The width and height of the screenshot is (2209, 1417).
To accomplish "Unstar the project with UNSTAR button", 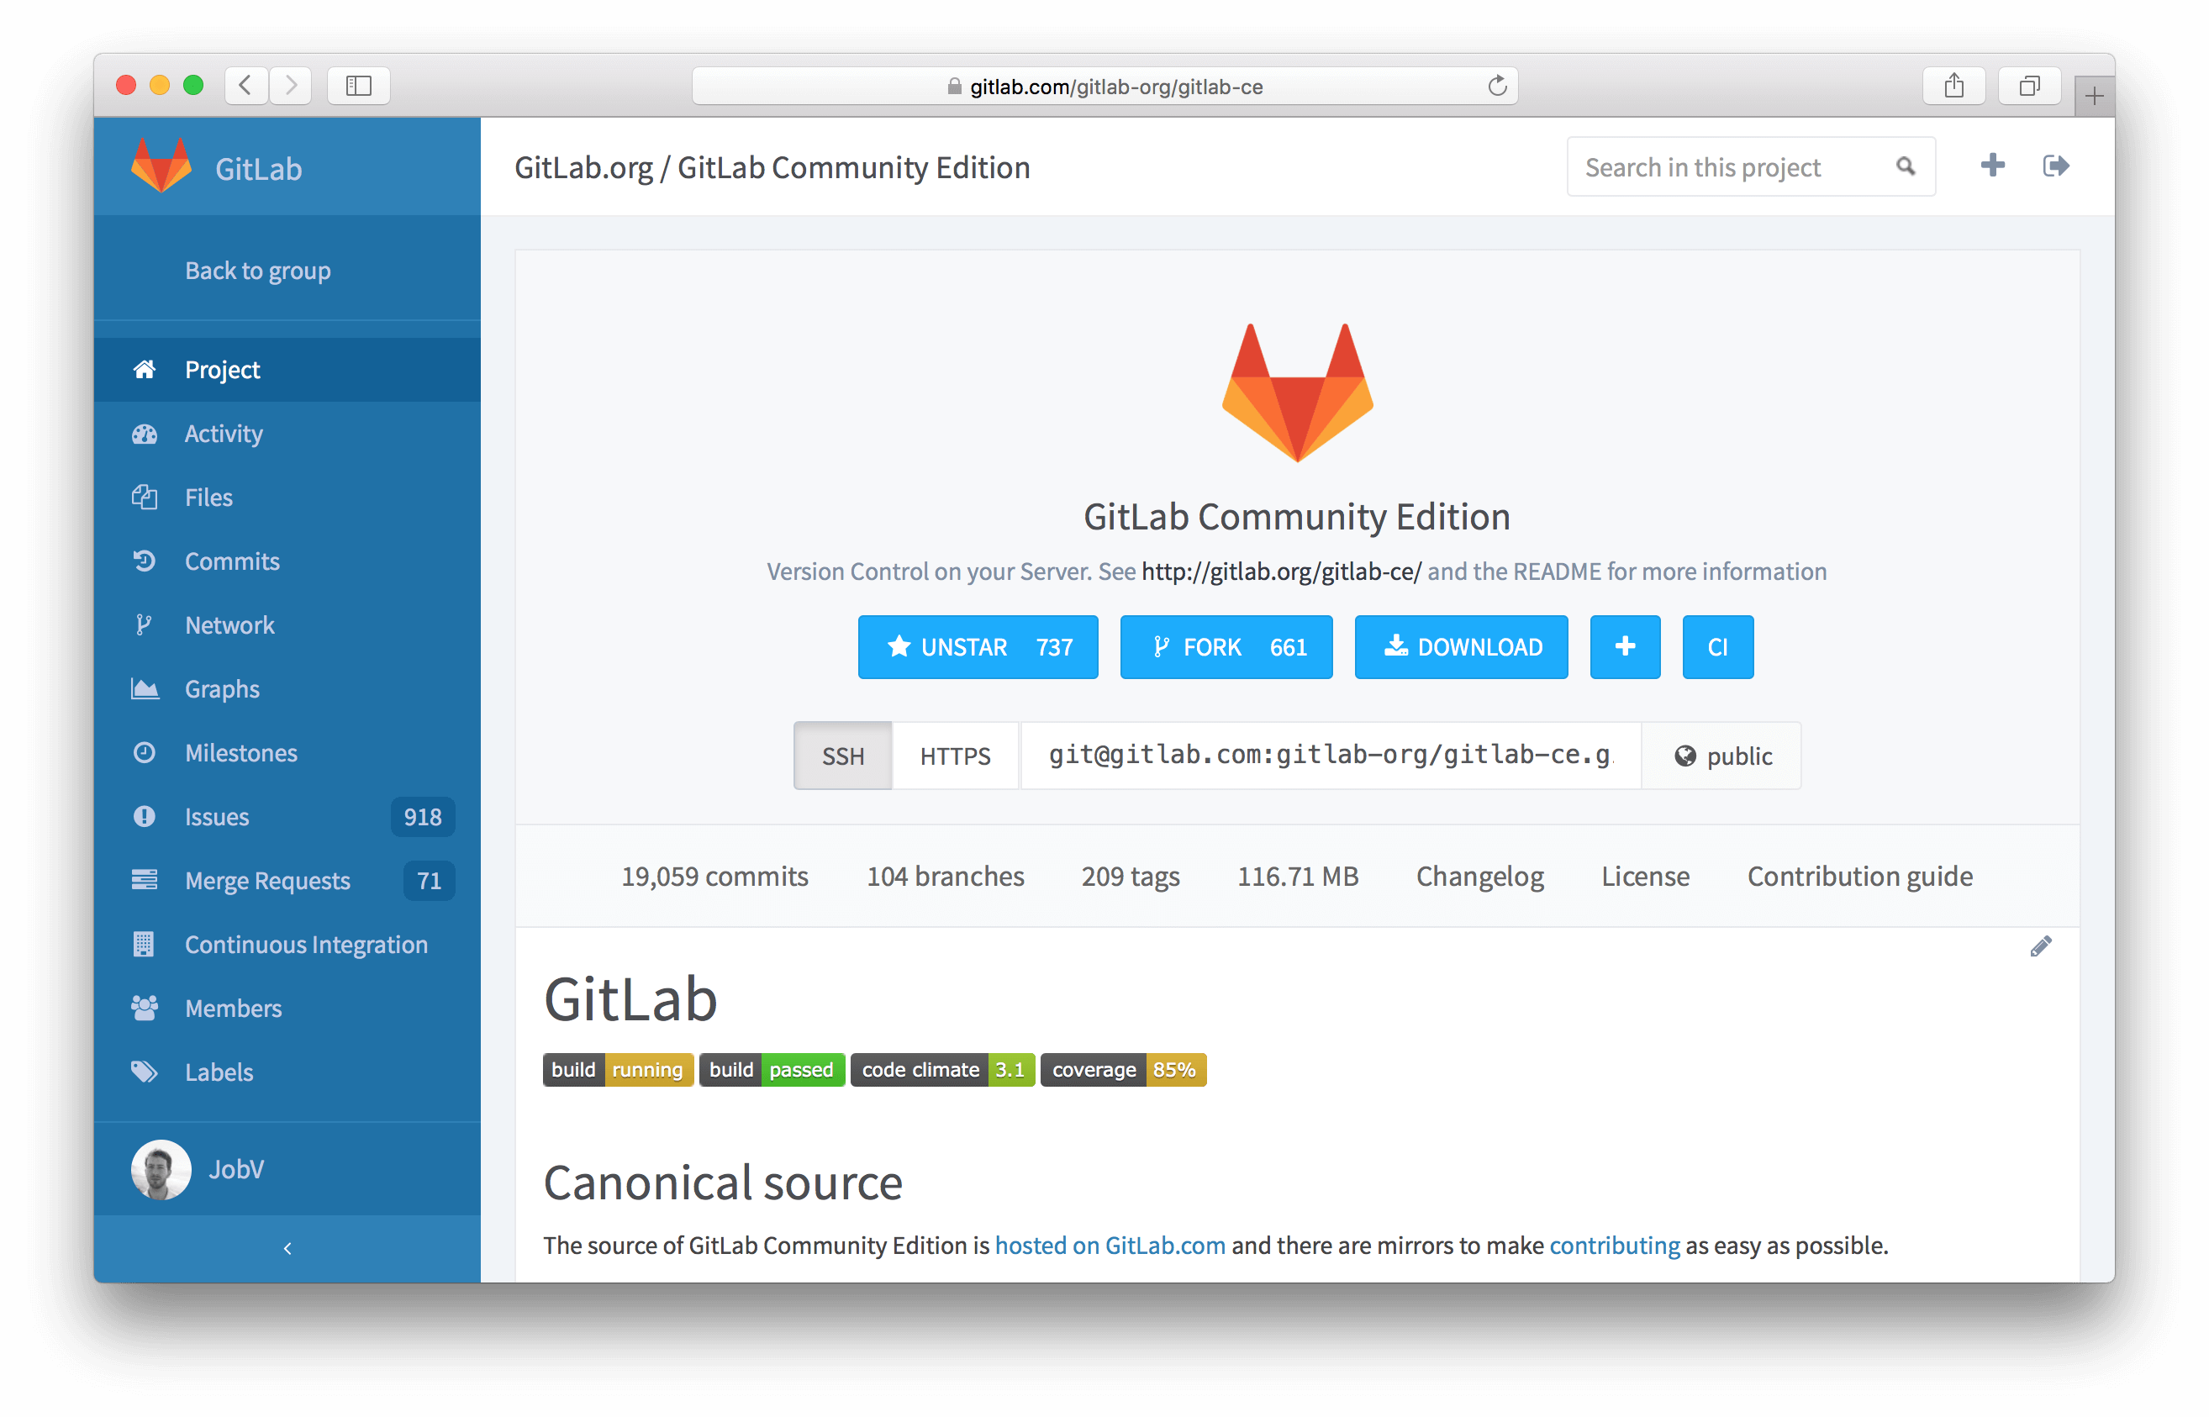I will coord(978,647).
